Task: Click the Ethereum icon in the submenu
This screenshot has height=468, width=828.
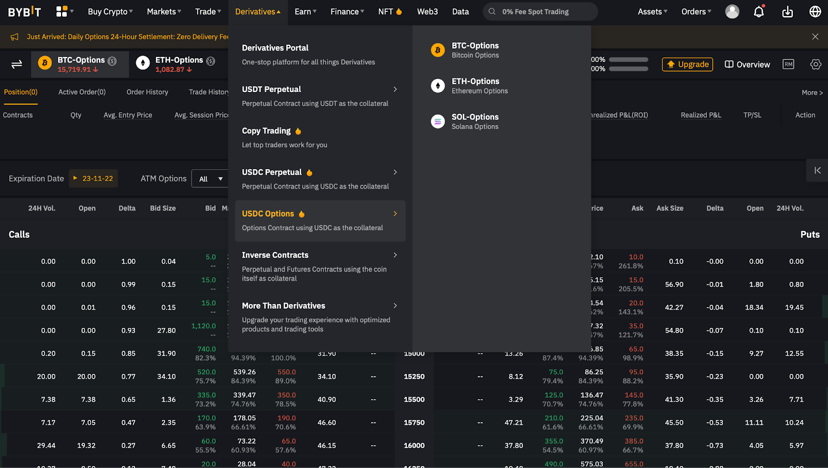Action: pos(438,86)
